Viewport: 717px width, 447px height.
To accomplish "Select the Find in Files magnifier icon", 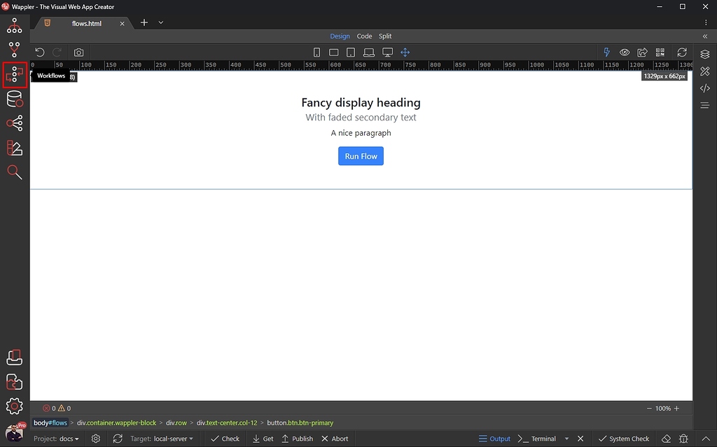I will click(x=14, y=172).
